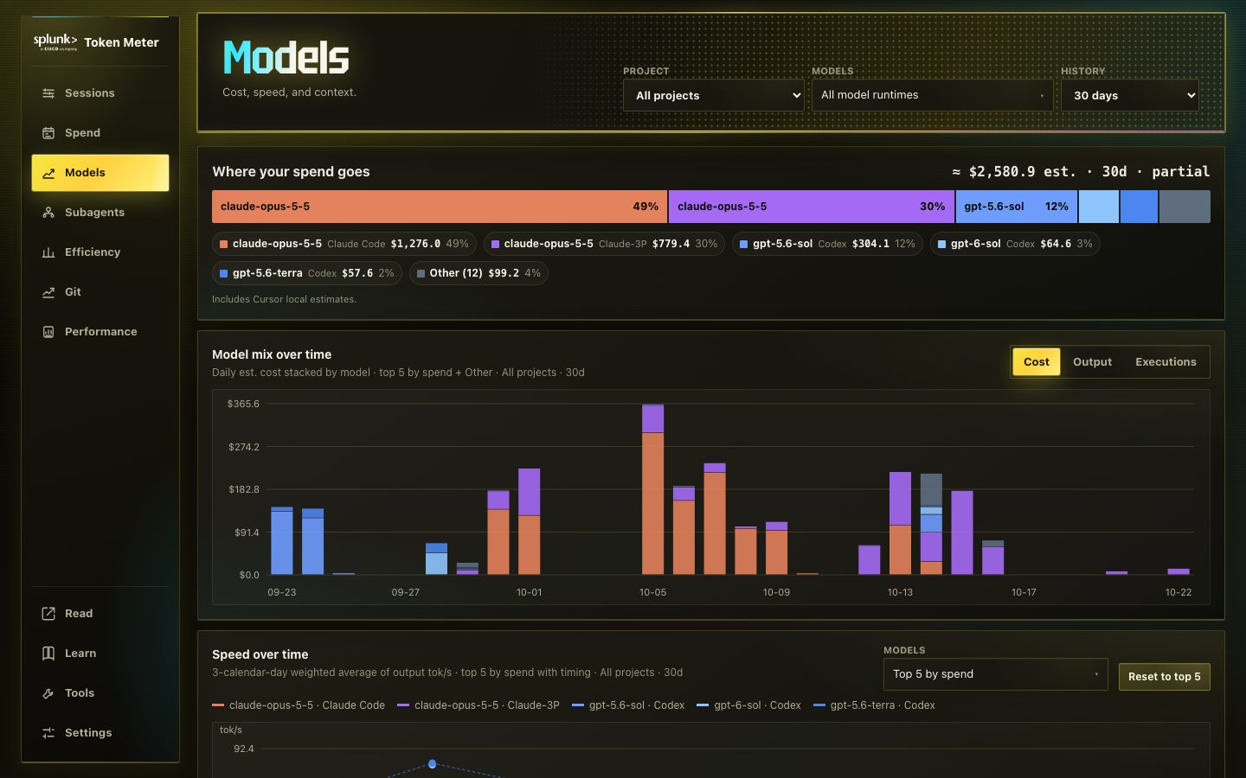Open the Efficiency page label

[93, 252]
